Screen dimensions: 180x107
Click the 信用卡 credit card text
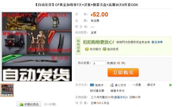pyautogui.click(x=99, y=85)
